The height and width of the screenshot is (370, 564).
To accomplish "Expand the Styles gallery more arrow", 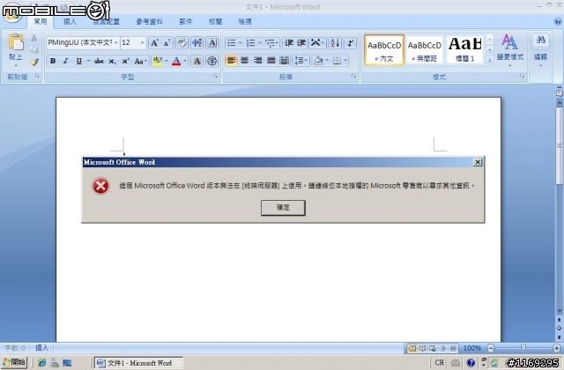I will [x=490, y=61].
